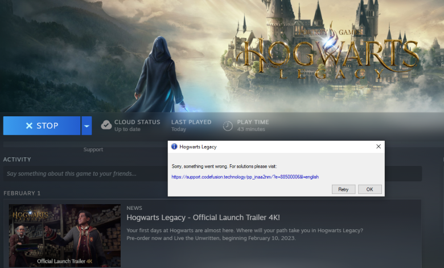Open the Official Launch Trailer 4K thumbnail

click(65, 235)
